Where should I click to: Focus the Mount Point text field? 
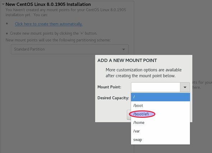tap(156, 87)
